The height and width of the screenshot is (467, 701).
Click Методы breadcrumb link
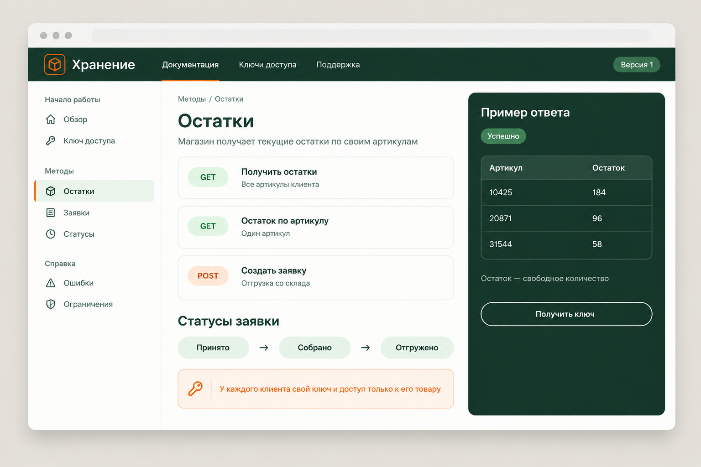pyautogui.click(x=192, y=99)
